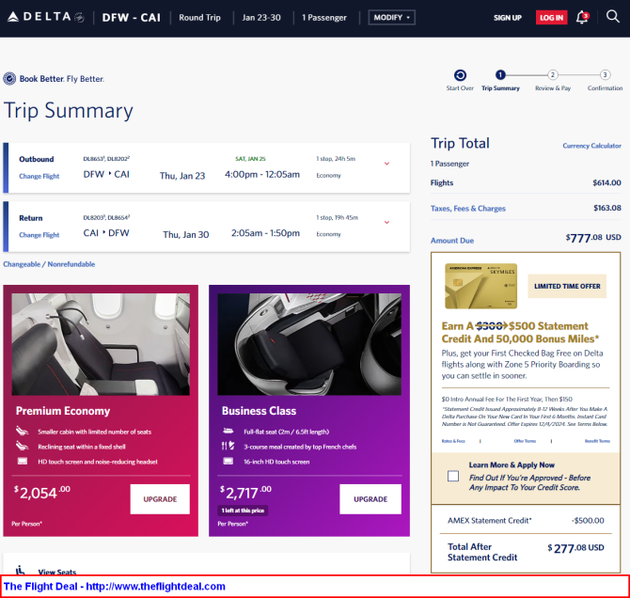This screenshot has height=598, width=630.
Task: Click the reclining seat icon in Premium Economy
Action: [x=23, y=446]
